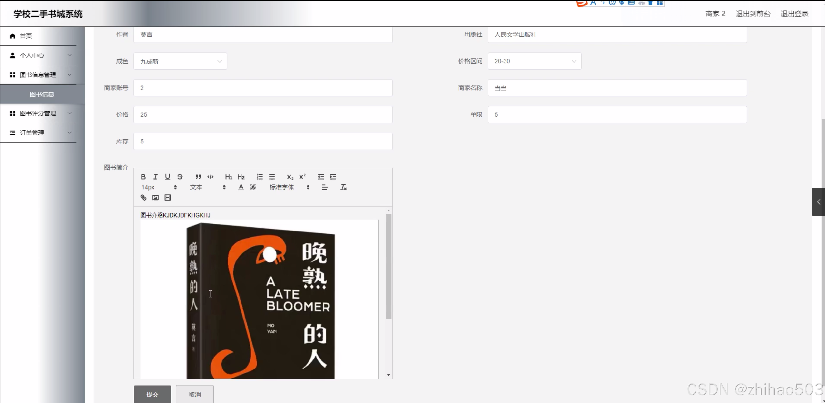The height and width of the screenshot is (403, 825).
Task: Insert a blockquote in the editor
Action: (198, 177)
